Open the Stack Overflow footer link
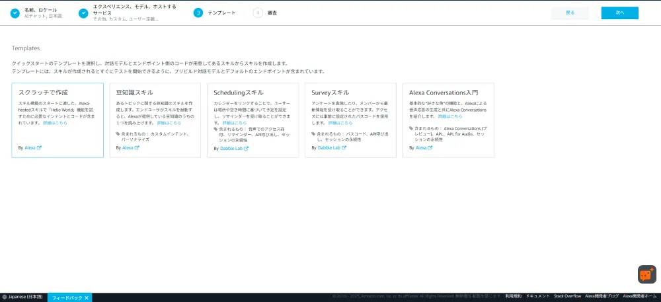661x302 pixels. pos(567,297)
